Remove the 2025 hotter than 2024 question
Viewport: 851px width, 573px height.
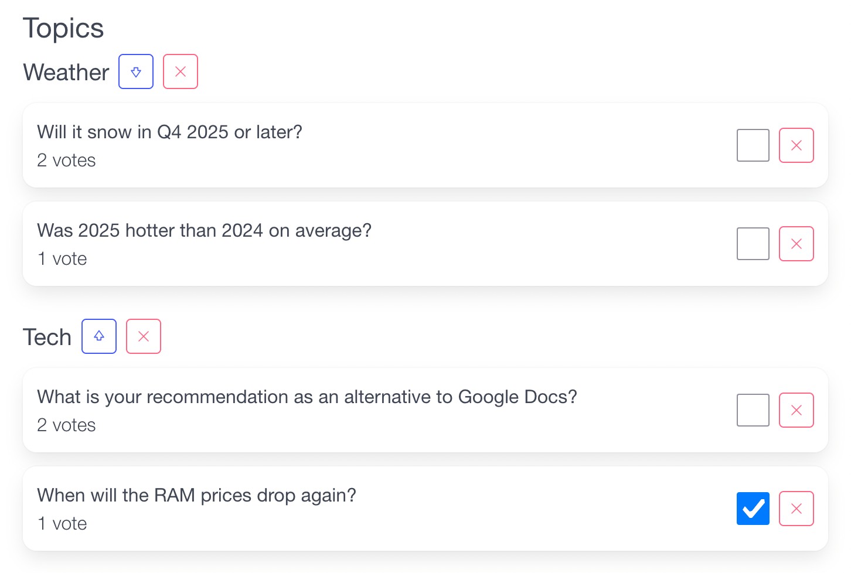796,244
